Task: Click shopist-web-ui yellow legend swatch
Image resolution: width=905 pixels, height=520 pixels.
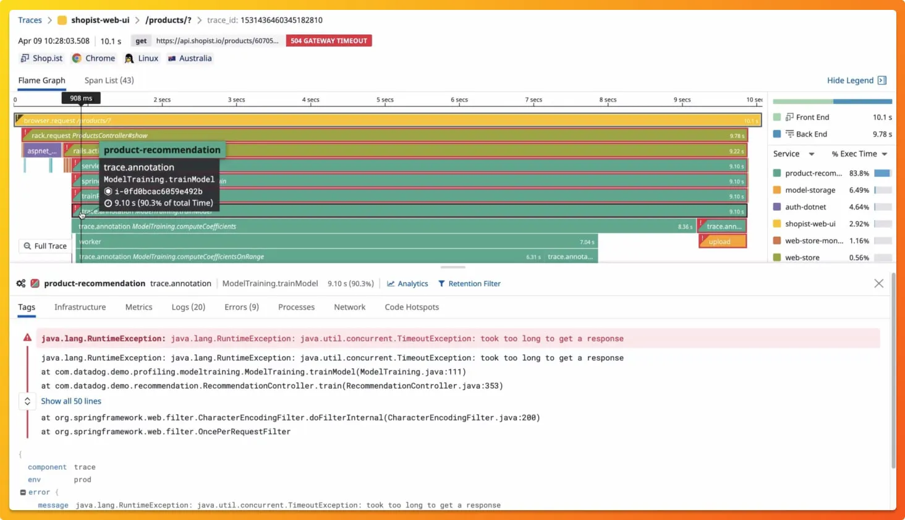Action: tap(777, 224)
